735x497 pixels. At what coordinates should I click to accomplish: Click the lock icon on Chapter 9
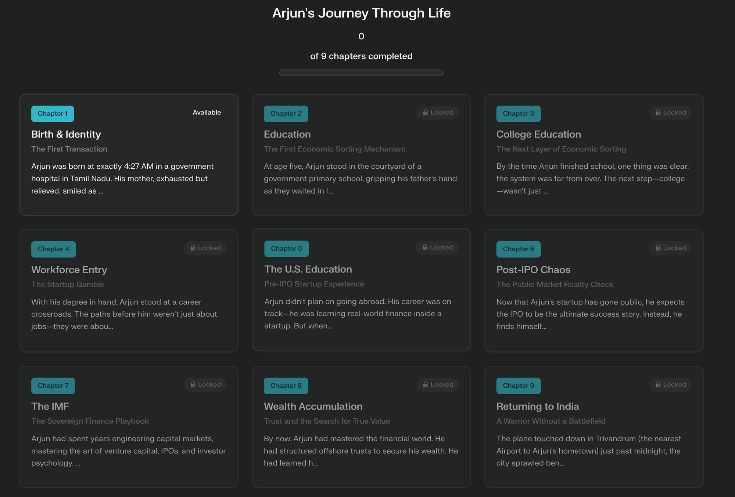point(658,384)
